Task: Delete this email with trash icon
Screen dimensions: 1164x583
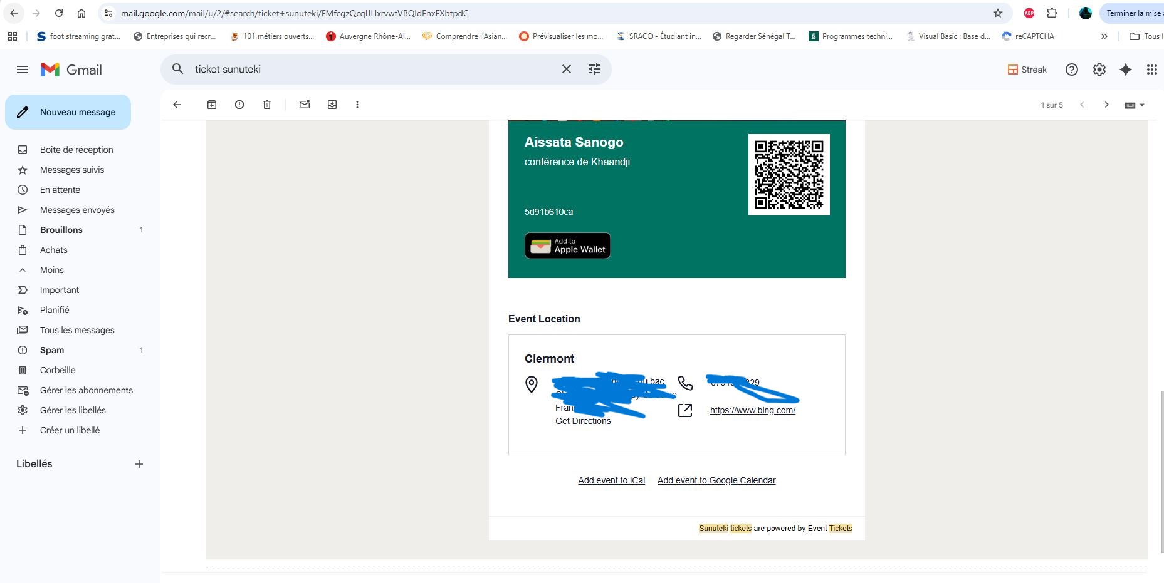Action: coord(267,105)
